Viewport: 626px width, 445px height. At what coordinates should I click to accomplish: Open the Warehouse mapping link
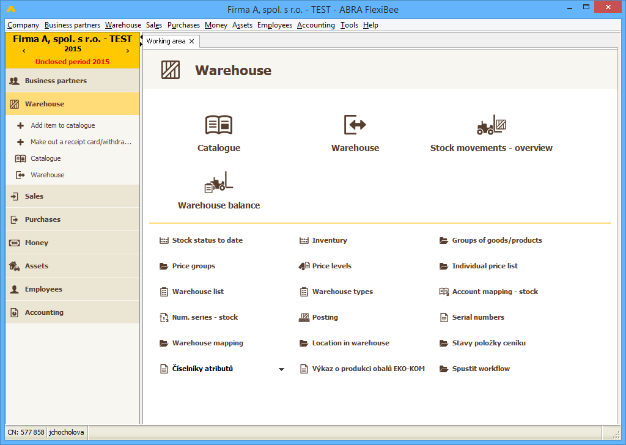[x=208, y=344]
